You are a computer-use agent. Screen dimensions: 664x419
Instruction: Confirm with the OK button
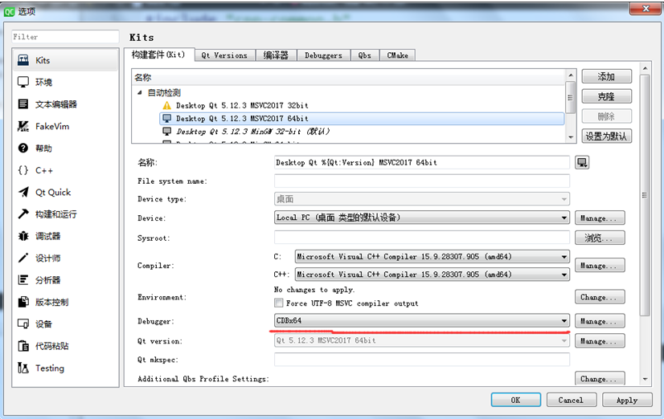[516, 400]
